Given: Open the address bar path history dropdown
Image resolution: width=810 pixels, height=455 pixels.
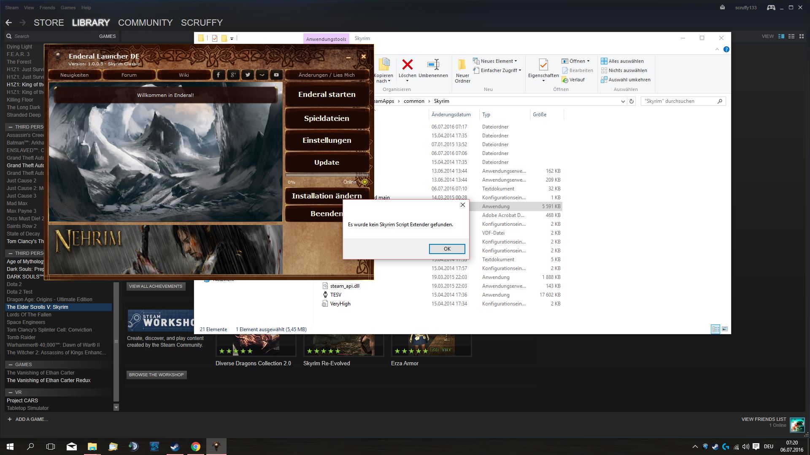Looking at the screenshot, I should 623,101.
